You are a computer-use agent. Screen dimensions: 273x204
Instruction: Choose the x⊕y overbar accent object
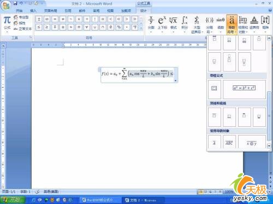click(x=252, y=142)
